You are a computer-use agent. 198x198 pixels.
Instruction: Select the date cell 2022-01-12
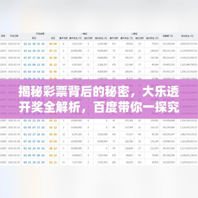point(14,127)
